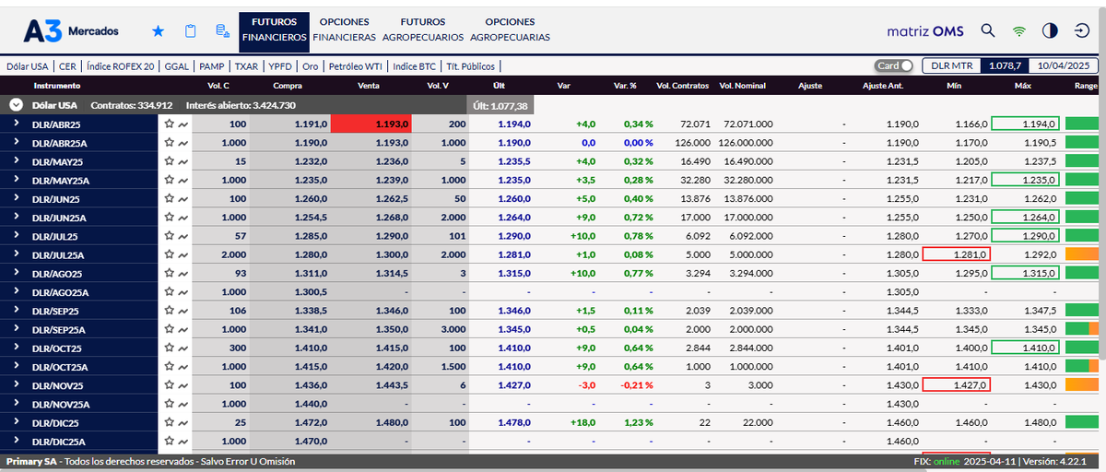The height and width of the screenshot is (472, 1106).
Task: Click the green connection signal icon
Action: 1019,30
